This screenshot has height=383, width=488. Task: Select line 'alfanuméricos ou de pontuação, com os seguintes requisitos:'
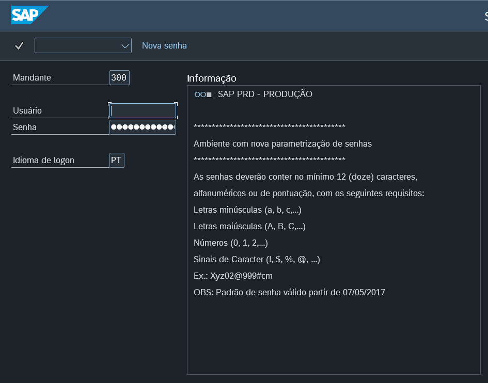(309, 193)
